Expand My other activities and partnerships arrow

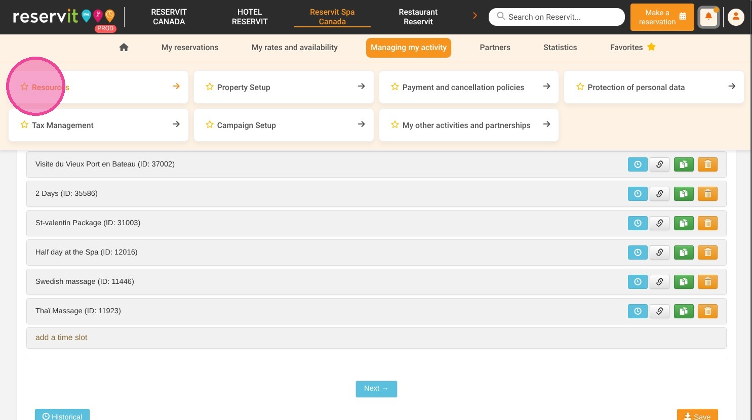(547, 124)
